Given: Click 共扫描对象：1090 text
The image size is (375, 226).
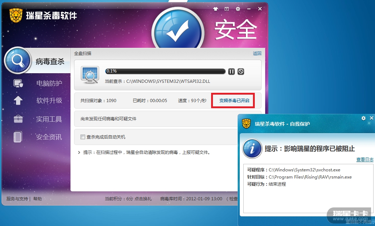Looking at the screenshot, I should click(x=98, y=100).
